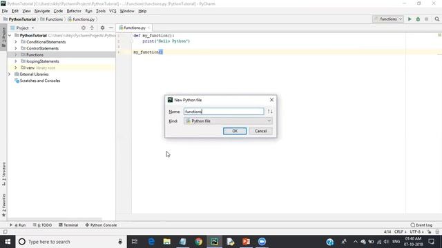This screenshot has width=442, height=248.
Task: Confirm the dialog with OK
Action: point(235,131)
